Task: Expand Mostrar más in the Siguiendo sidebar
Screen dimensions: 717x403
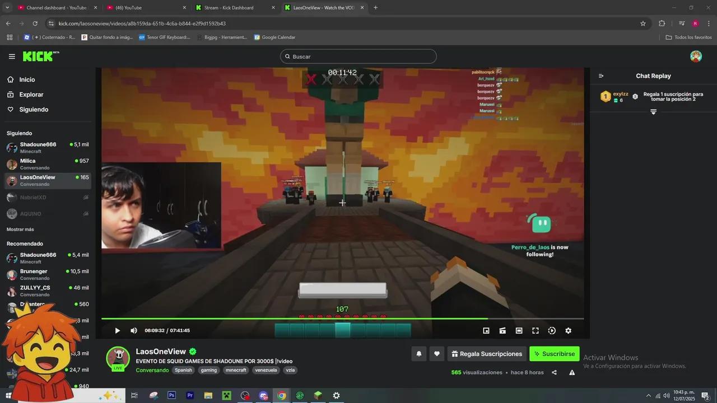Action: point(20,229)
